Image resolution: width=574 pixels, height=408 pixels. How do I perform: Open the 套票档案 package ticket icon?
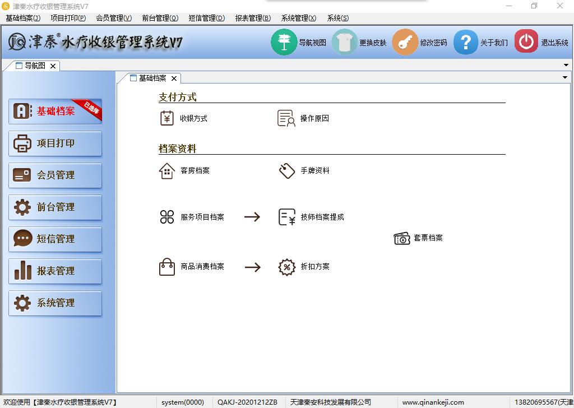coord(402,238)
